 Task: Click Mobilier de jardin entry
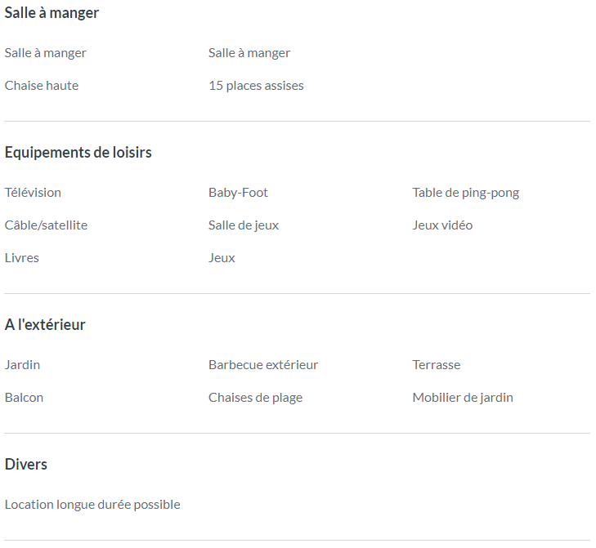463,398
